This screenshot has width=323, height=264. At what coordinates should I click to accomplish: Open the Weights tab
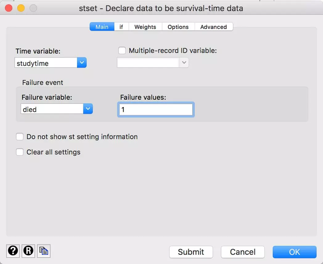pos(145,27)
